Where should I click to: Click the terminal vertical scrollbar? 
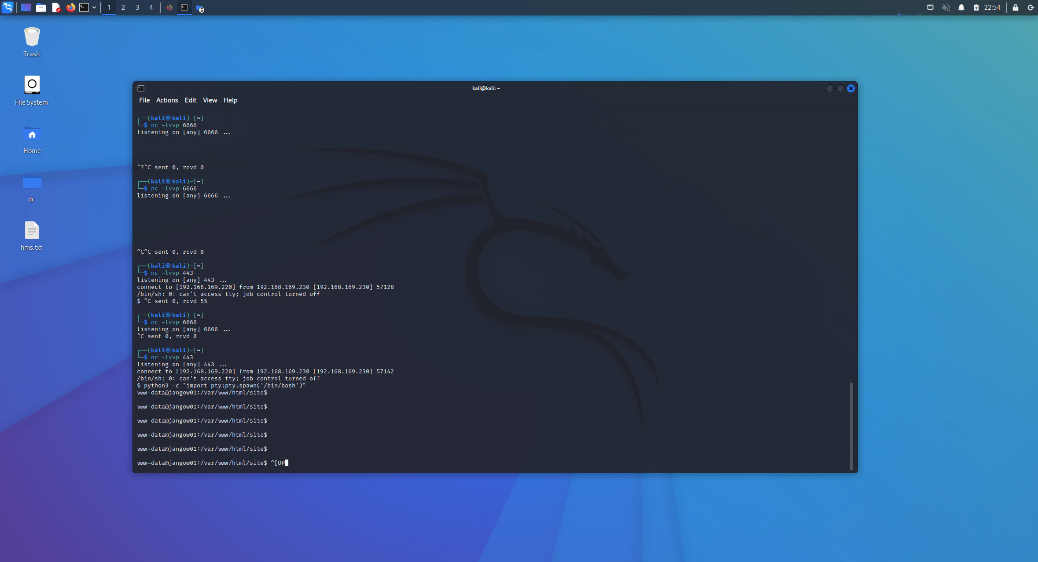(851, 426)
